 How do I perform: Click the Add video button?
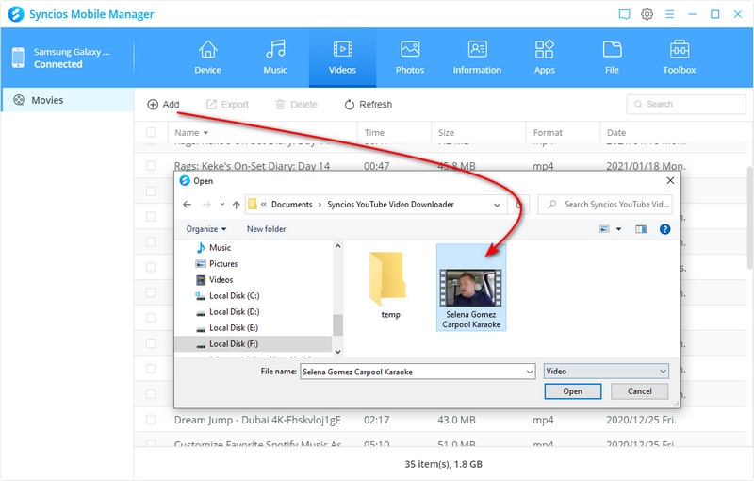pyautogui.click(x=163, y=105)
